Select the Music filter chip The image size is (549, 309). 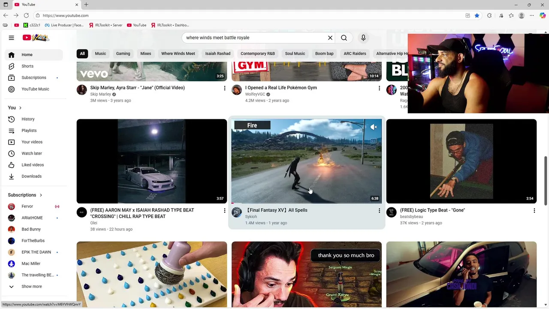click(x=100, y=54)
